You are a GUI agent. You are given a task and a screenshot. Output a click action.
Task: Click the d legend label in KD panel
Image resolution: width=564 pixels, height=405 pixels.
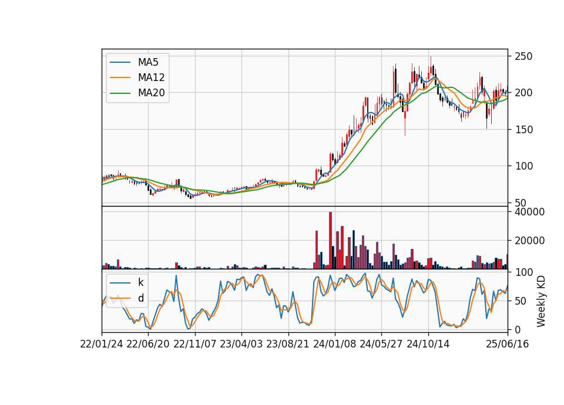(x=140, y=298)
